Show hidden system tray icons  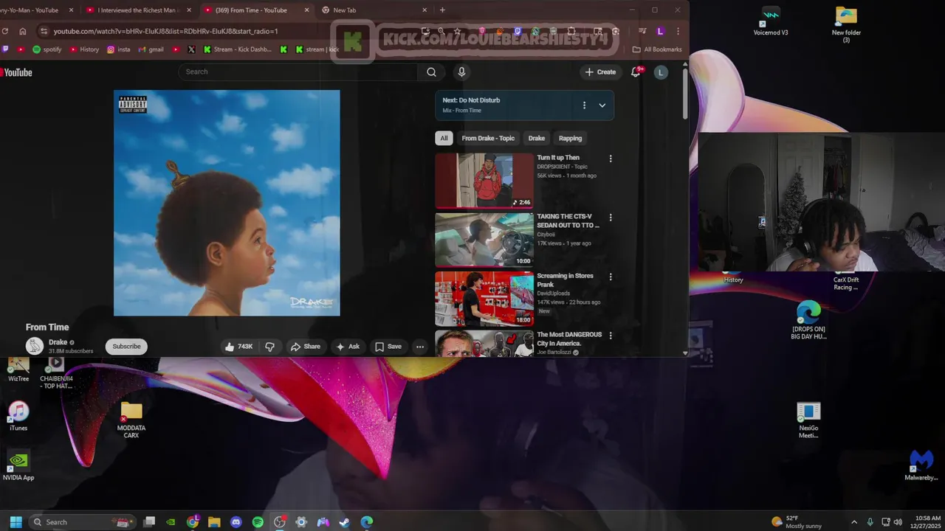[854, 522]
